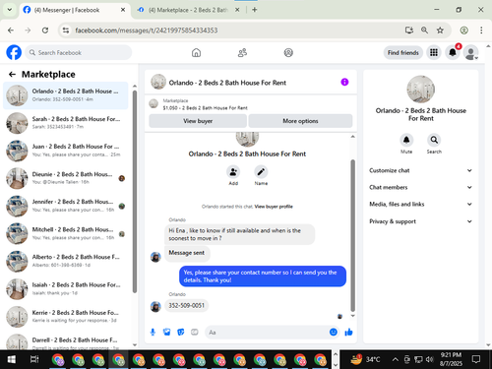Select the Orlando conversation in list

(x=66, y=95)
